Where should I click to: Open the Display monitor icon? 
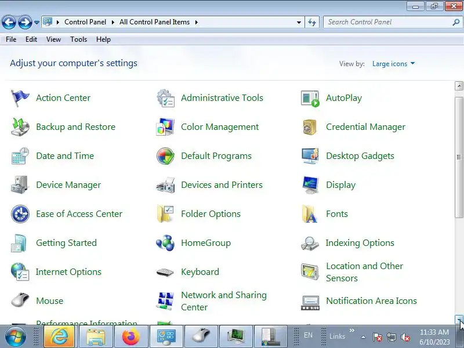(x=310, y=185)
